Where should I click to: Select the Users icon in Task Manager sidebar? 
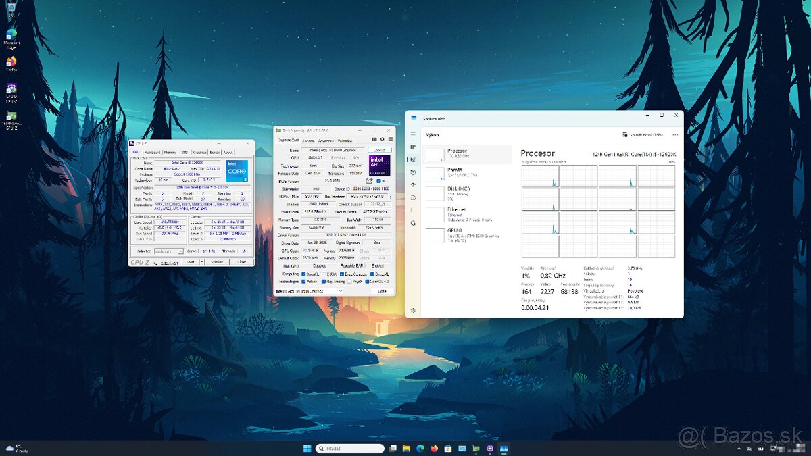coord(413,198)
